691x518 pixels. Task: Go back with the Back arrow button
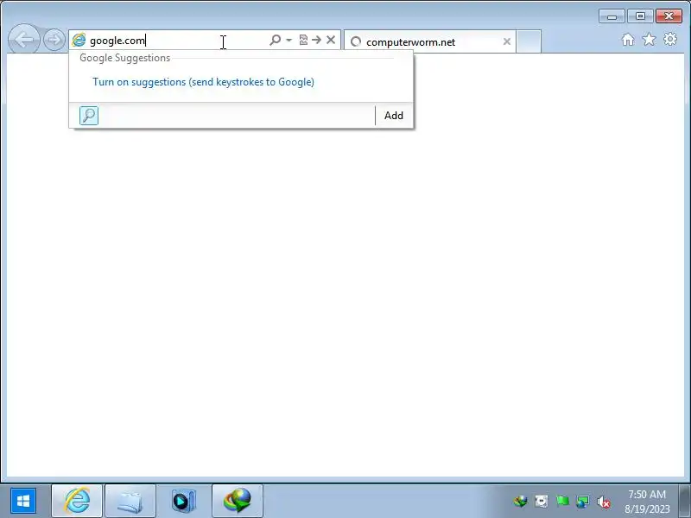click(x=24, y=40)
